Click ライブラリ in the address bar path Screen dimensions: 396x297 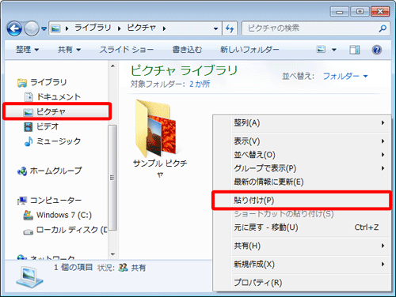[x=93, y=28]
